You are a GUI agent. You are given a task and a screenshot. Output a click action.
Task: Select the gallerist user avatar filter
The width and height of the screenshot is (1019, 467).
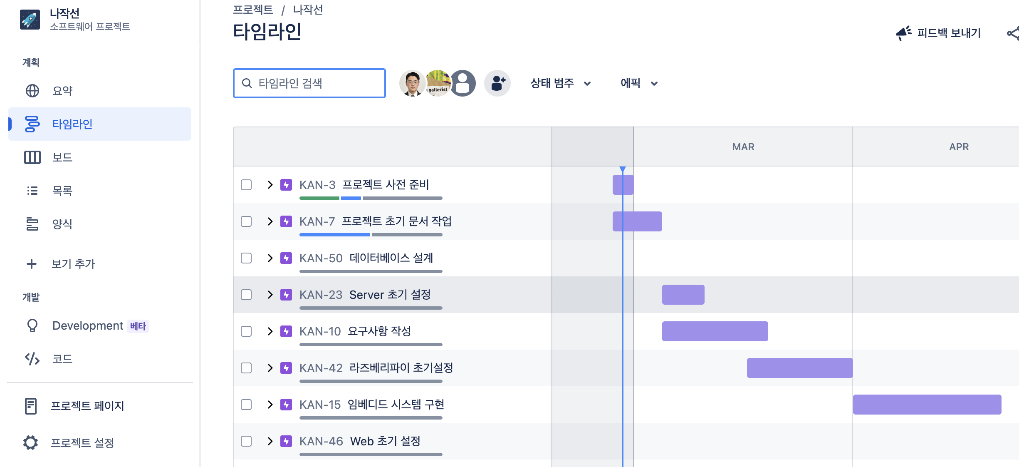click(x=438, y=83)
